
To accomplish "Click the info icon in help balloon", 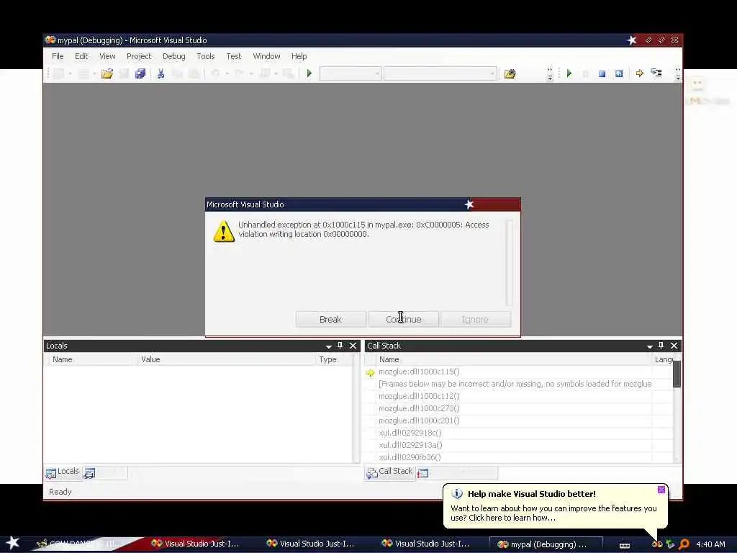I will pos(457,494).
